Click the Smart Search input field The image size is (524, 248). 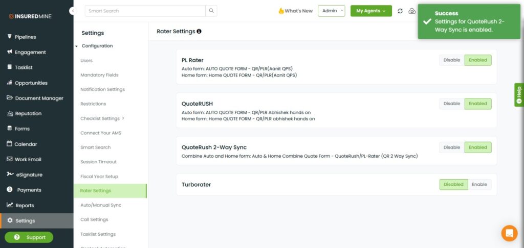pyautogui.click(x=145, y=11)
